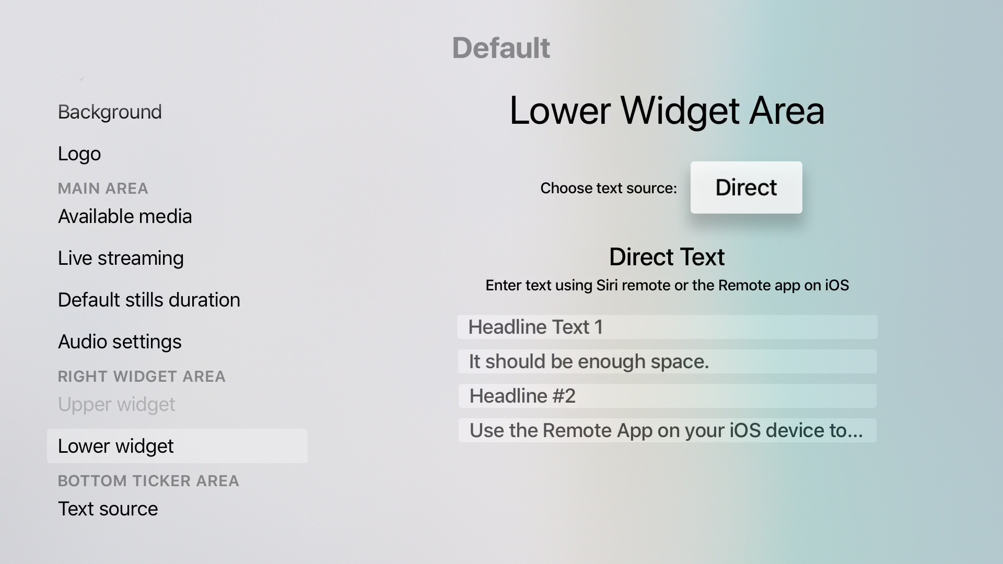
Task: Click the MAIN AREA section header
Action: point(103,189)
